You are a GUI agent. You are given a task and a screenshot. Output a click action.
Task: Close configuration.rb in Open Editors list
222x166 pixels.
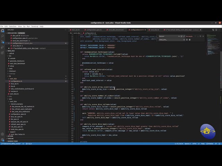(9, 43)
